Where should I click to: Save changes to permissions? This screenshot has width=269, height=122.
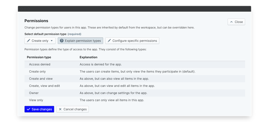39,109
